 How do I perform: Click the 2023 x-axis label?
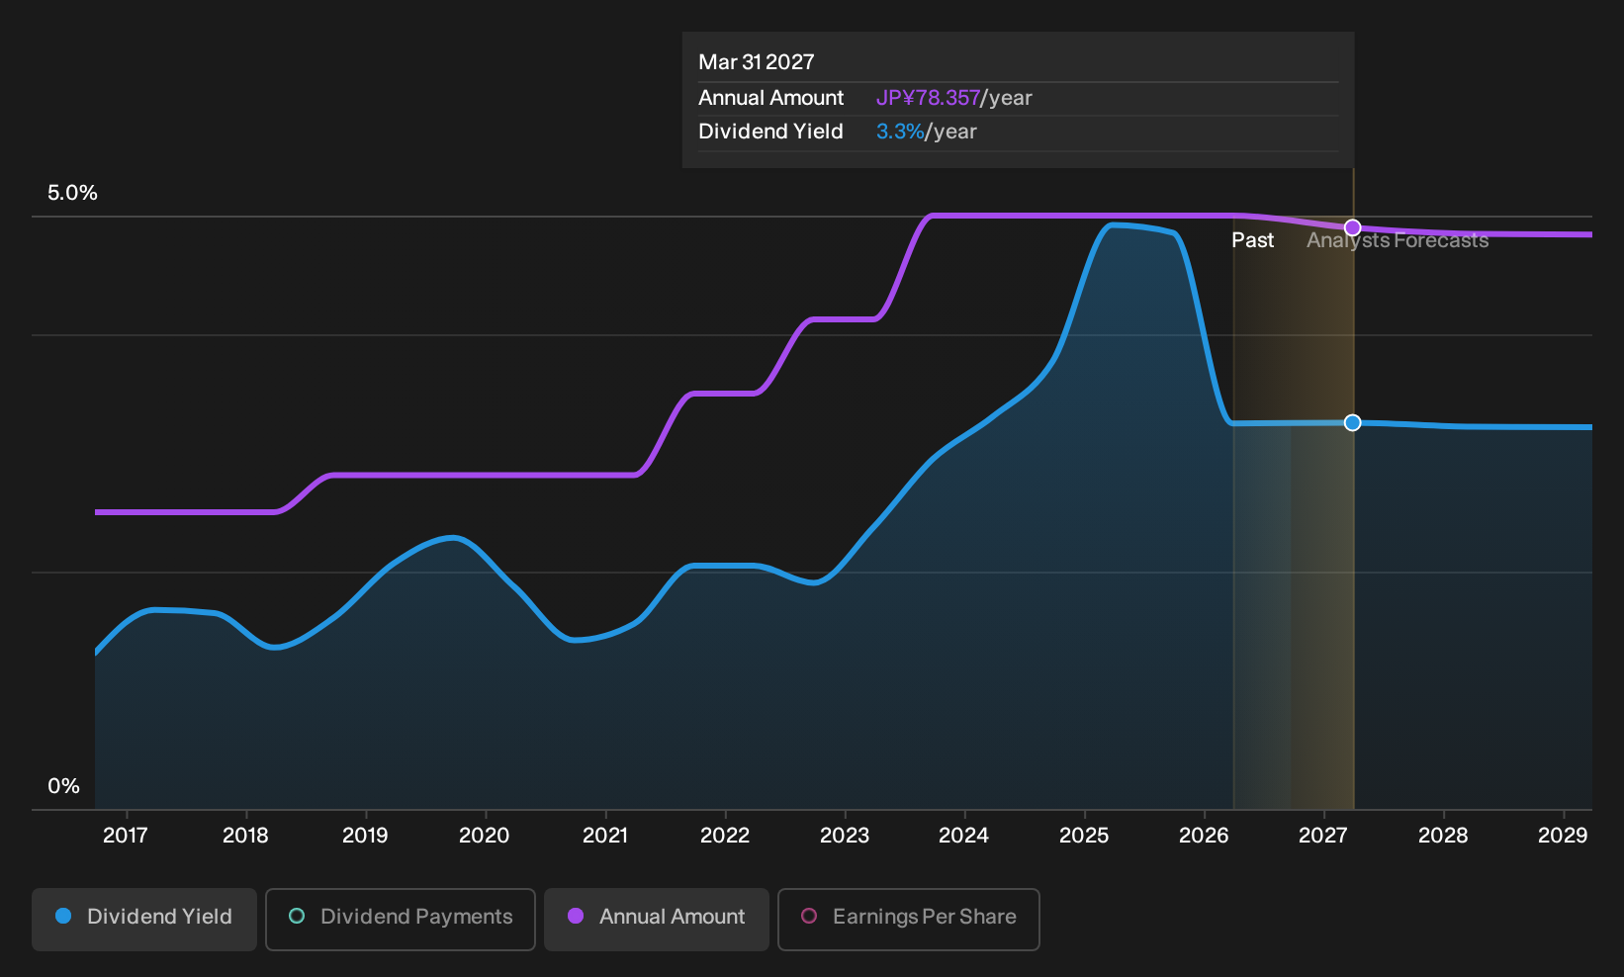[x=845, y=836]
